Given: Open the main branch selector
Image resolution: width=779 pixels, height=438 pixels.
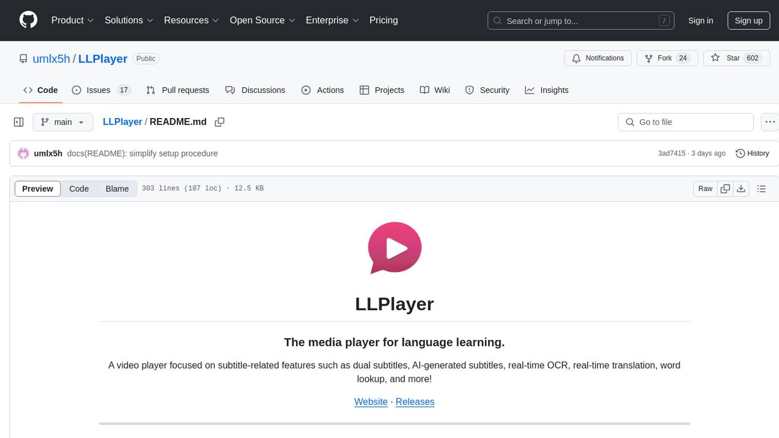Looking at the screenshot, I should point(63,122).
